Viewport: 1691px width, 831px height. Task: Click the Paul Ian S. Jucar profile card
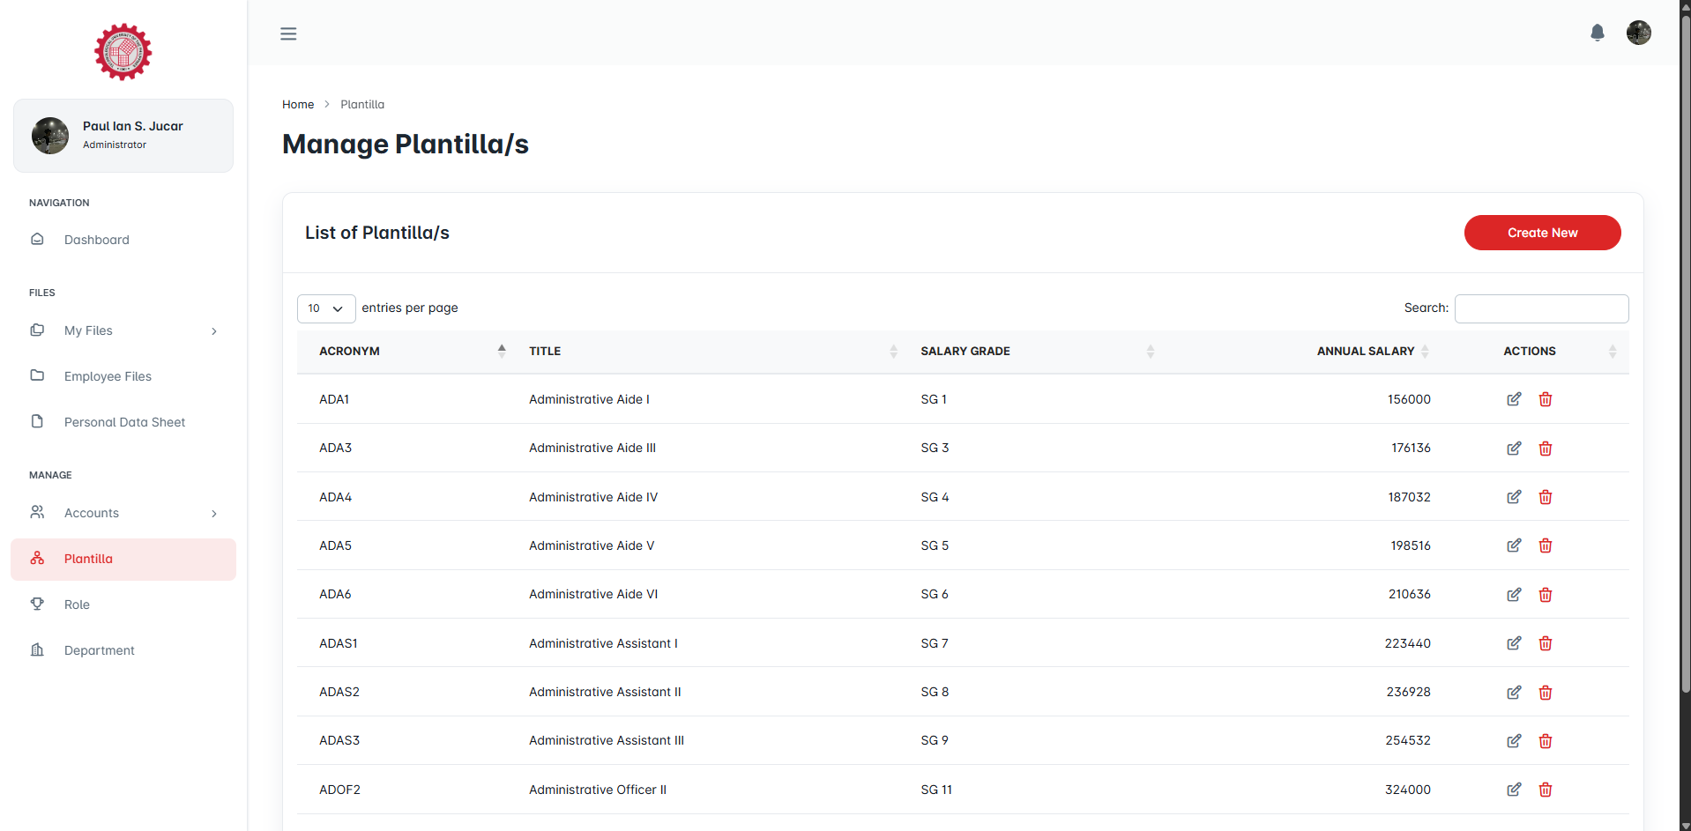[x=123, y=136]
